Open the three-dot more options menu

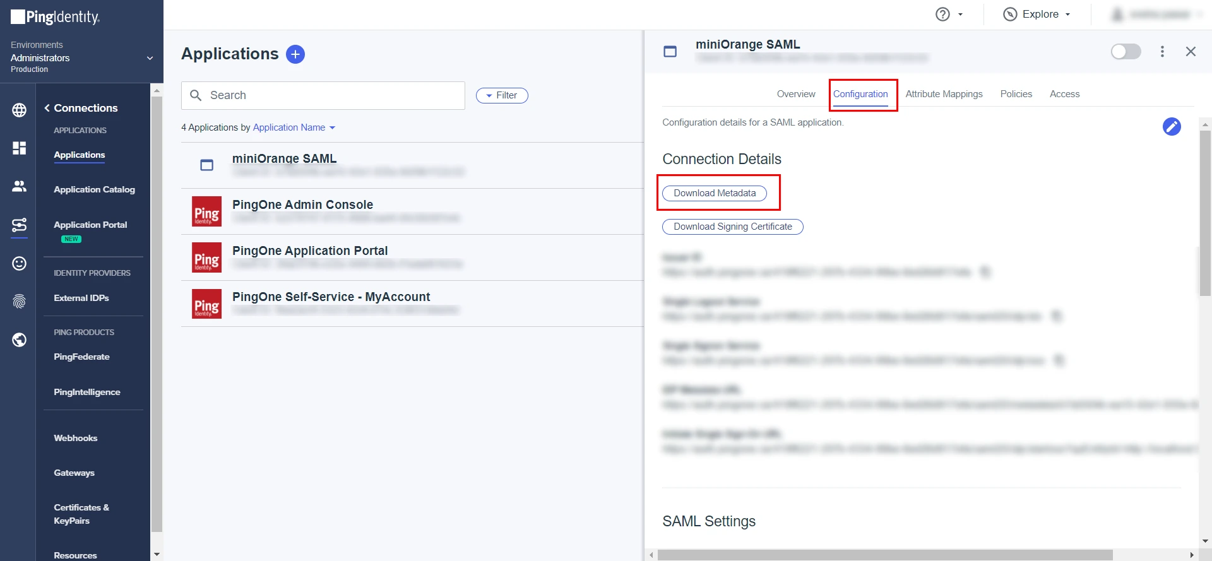[x=1162, y=52]
